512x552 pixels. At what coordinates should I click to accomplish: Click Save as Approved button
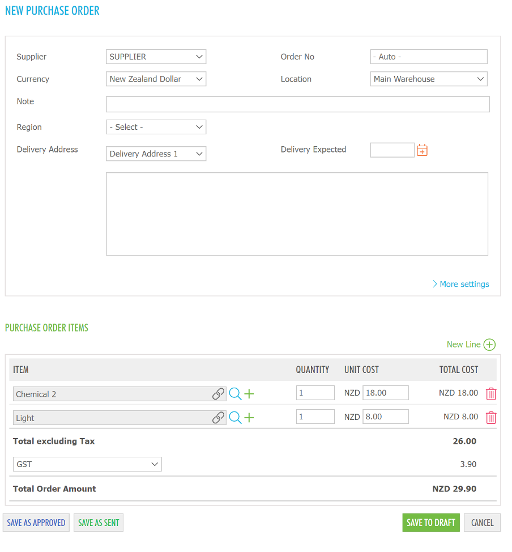(36, 523)
